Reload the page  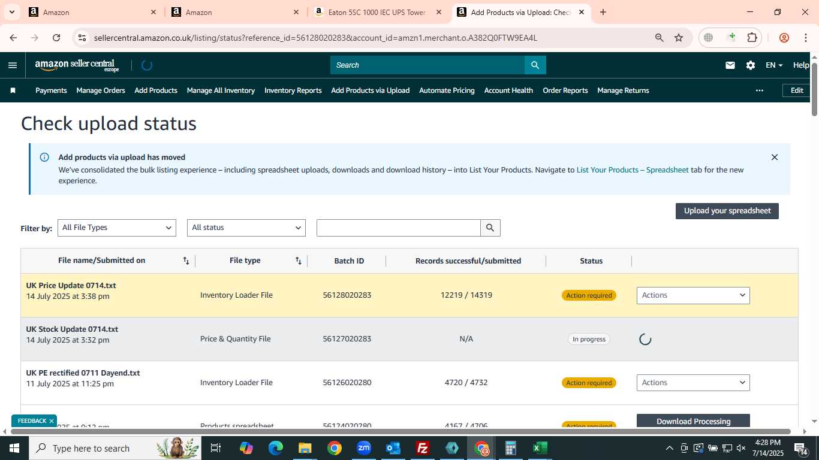tap(56, 38)
